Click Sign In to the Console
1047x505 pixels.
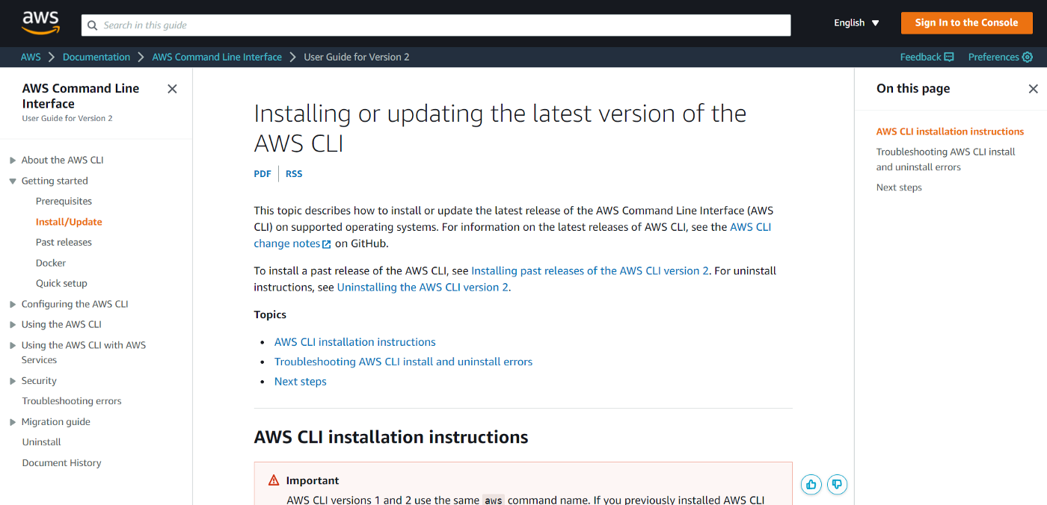pyautogui.click(x=966, y=22)
